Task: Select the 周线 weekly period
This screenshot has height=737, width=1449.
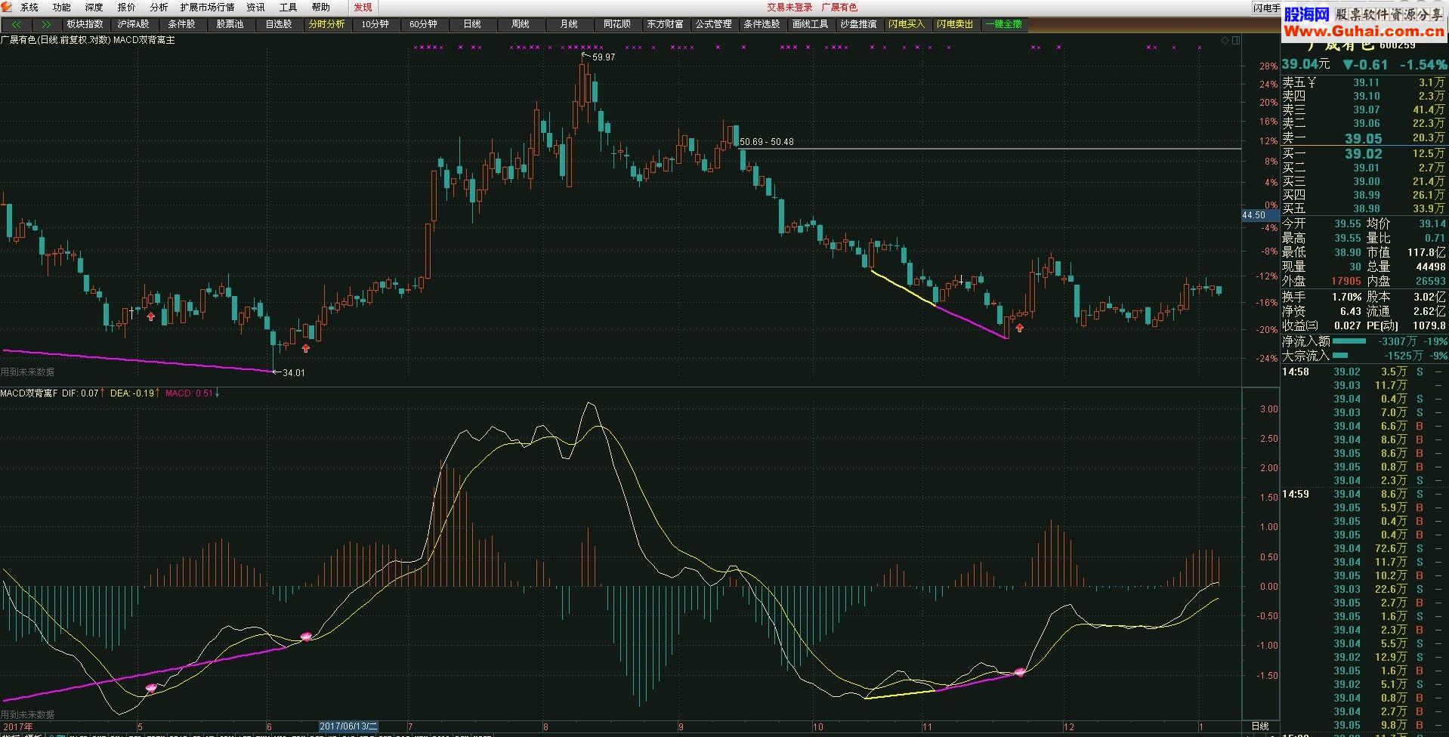Action: 520,24
